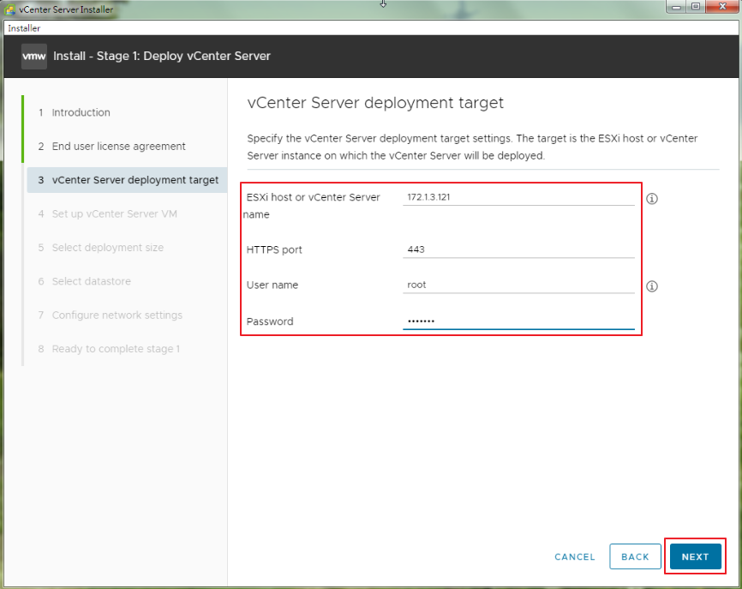The width and height of the screenshot is (742, 589).
Task: Click the 'Install - Stage 1: Deploy vCenter Server' header
Action: point(162,56)
